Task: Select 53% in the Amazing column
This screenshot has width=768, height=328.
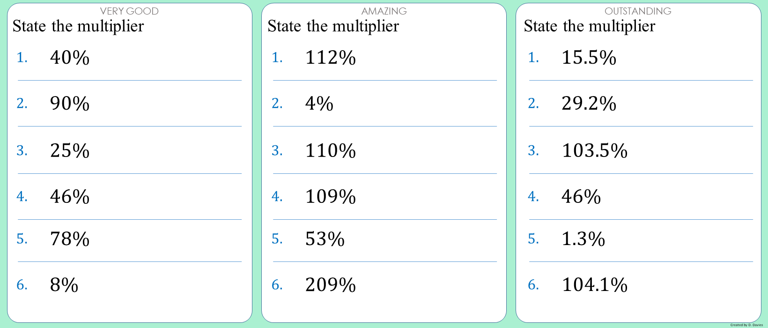Action: coord(325,239)
